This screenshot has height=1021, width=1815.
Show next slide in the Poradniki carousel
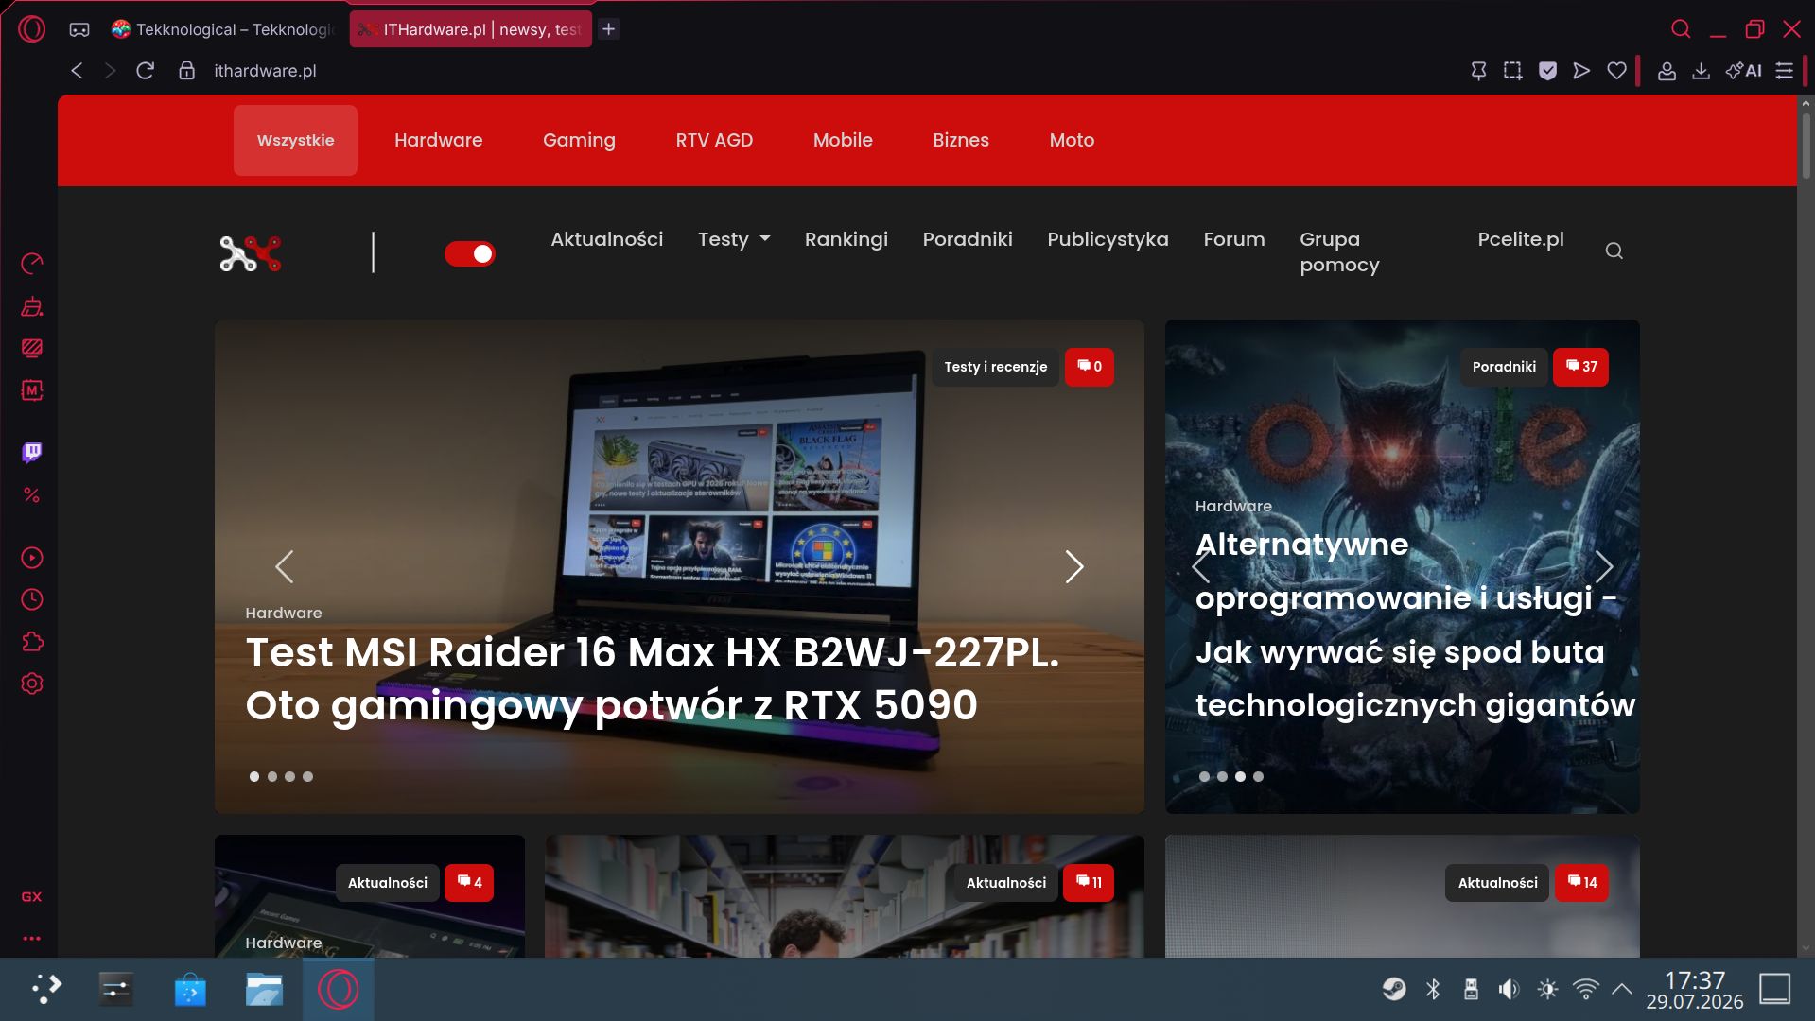(1604, 566)
